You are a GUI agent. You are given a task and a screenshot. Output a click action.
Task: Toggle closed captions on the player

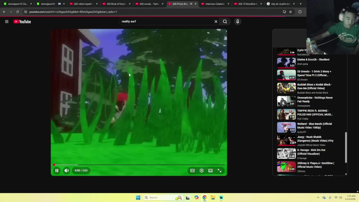(x=193, y=170)
